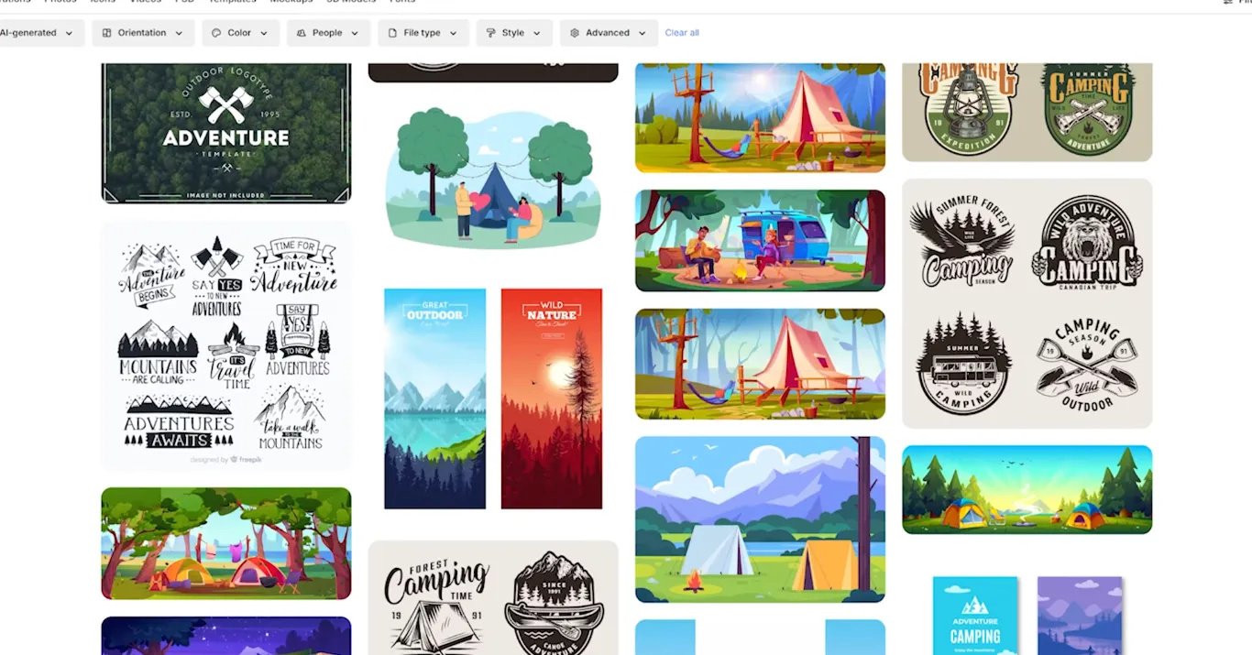The height and width of the screenshot is (655, 1252).
Task: Open the Templates section
Action: [233, 2]
